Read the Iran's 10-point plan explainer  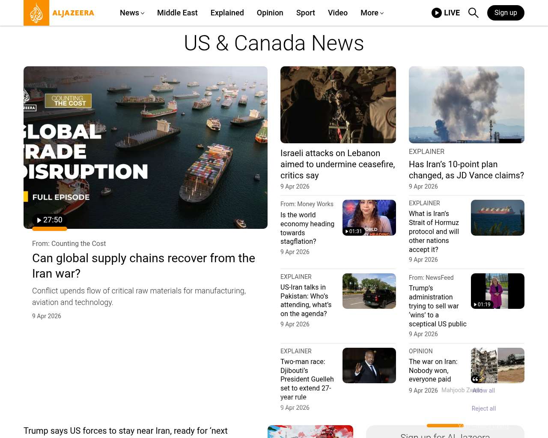pyautogui.click(x=466, y=170)
